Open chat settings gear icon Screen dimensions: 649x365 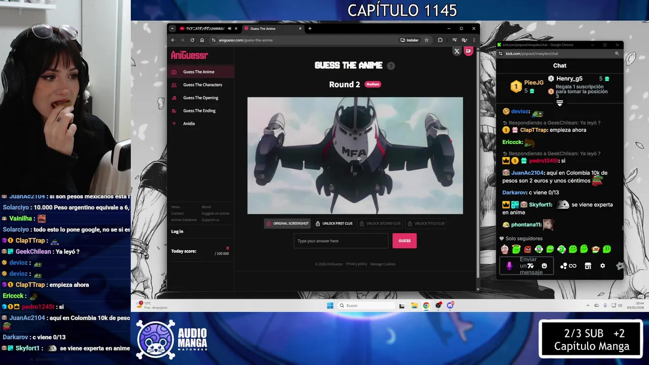click(x=602, y=266)
